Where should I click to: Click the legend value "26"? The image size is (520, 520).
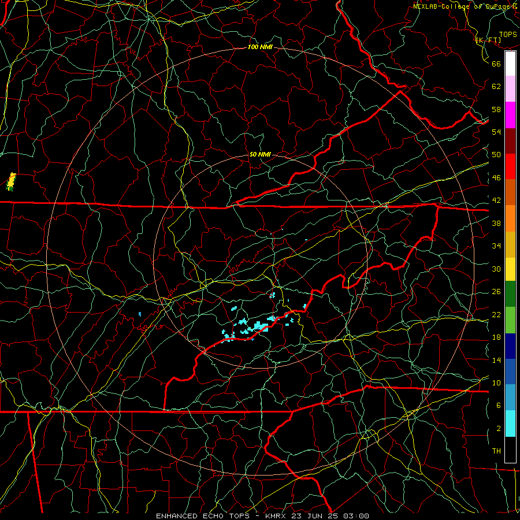496,292
